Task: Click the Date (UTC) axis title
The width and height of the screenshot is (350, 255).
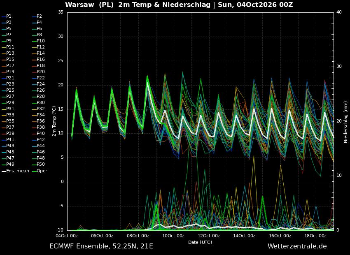Action: coord(200,242)
